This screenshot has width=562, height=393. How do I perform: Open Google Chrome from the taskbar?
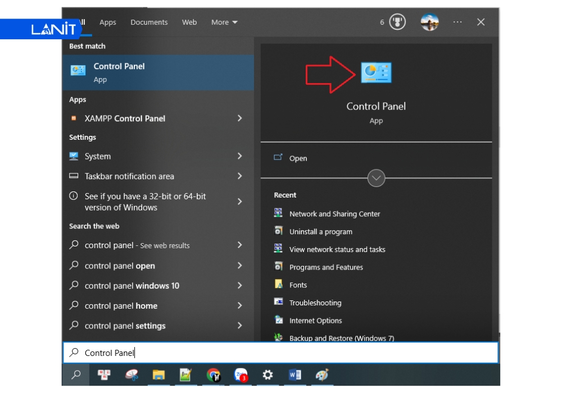coord(213,374)
